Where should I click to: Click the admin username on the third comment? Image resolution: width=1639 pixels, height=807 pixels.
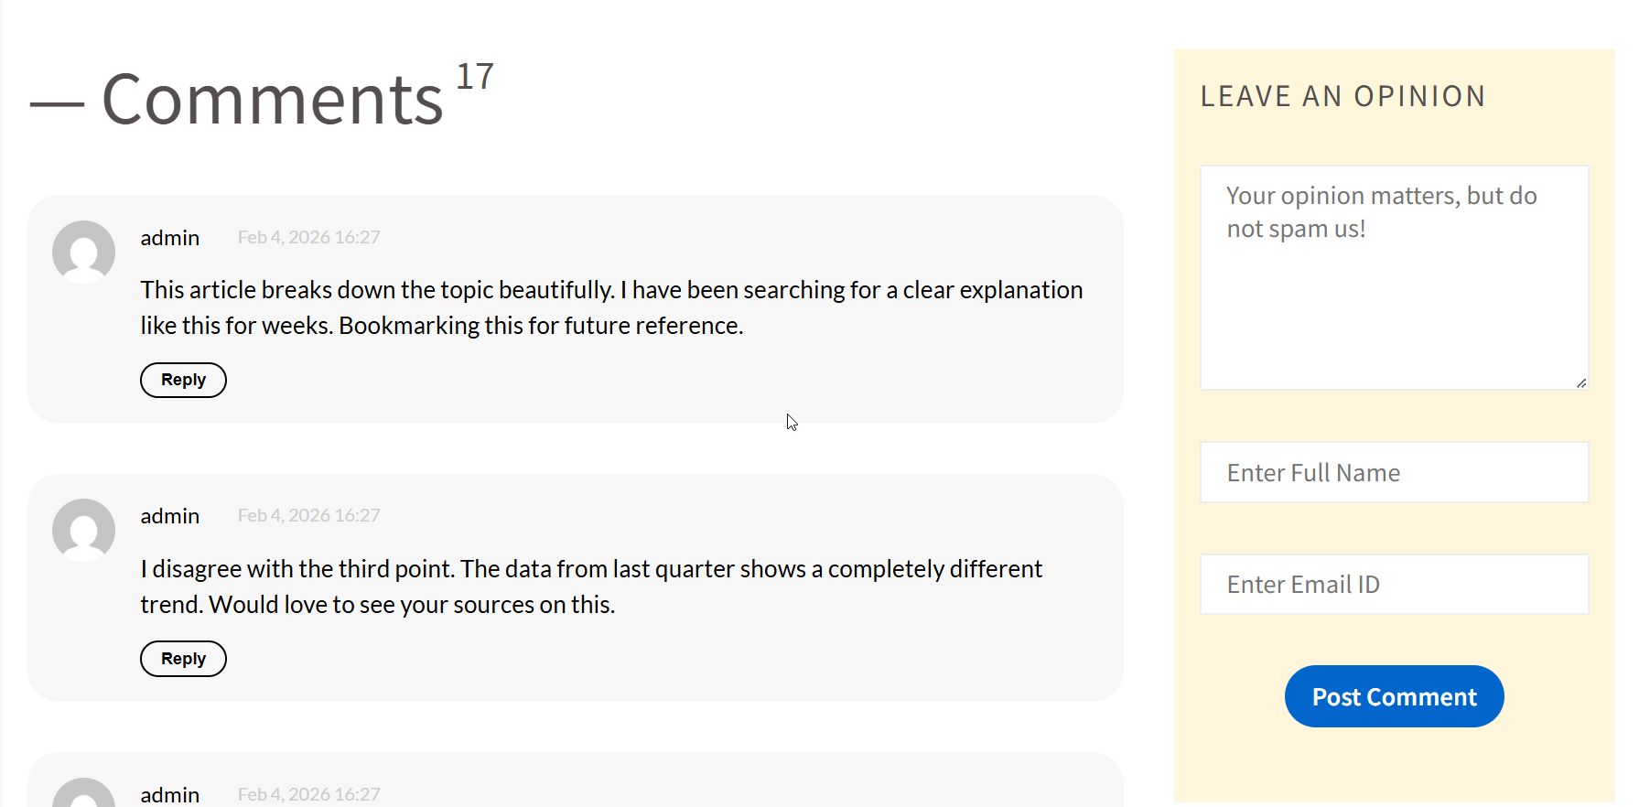tap(170, 794)
